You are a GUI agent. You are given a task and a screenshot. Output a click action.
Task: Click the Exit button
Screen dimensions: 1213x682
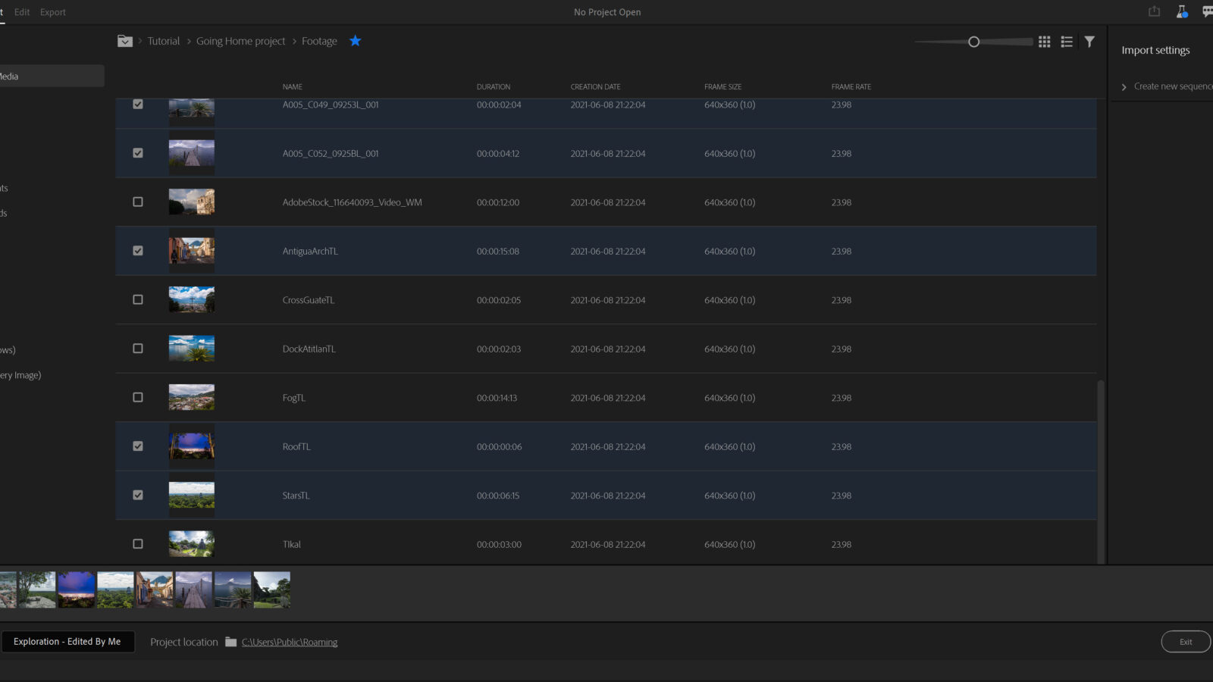(1186, 642)
